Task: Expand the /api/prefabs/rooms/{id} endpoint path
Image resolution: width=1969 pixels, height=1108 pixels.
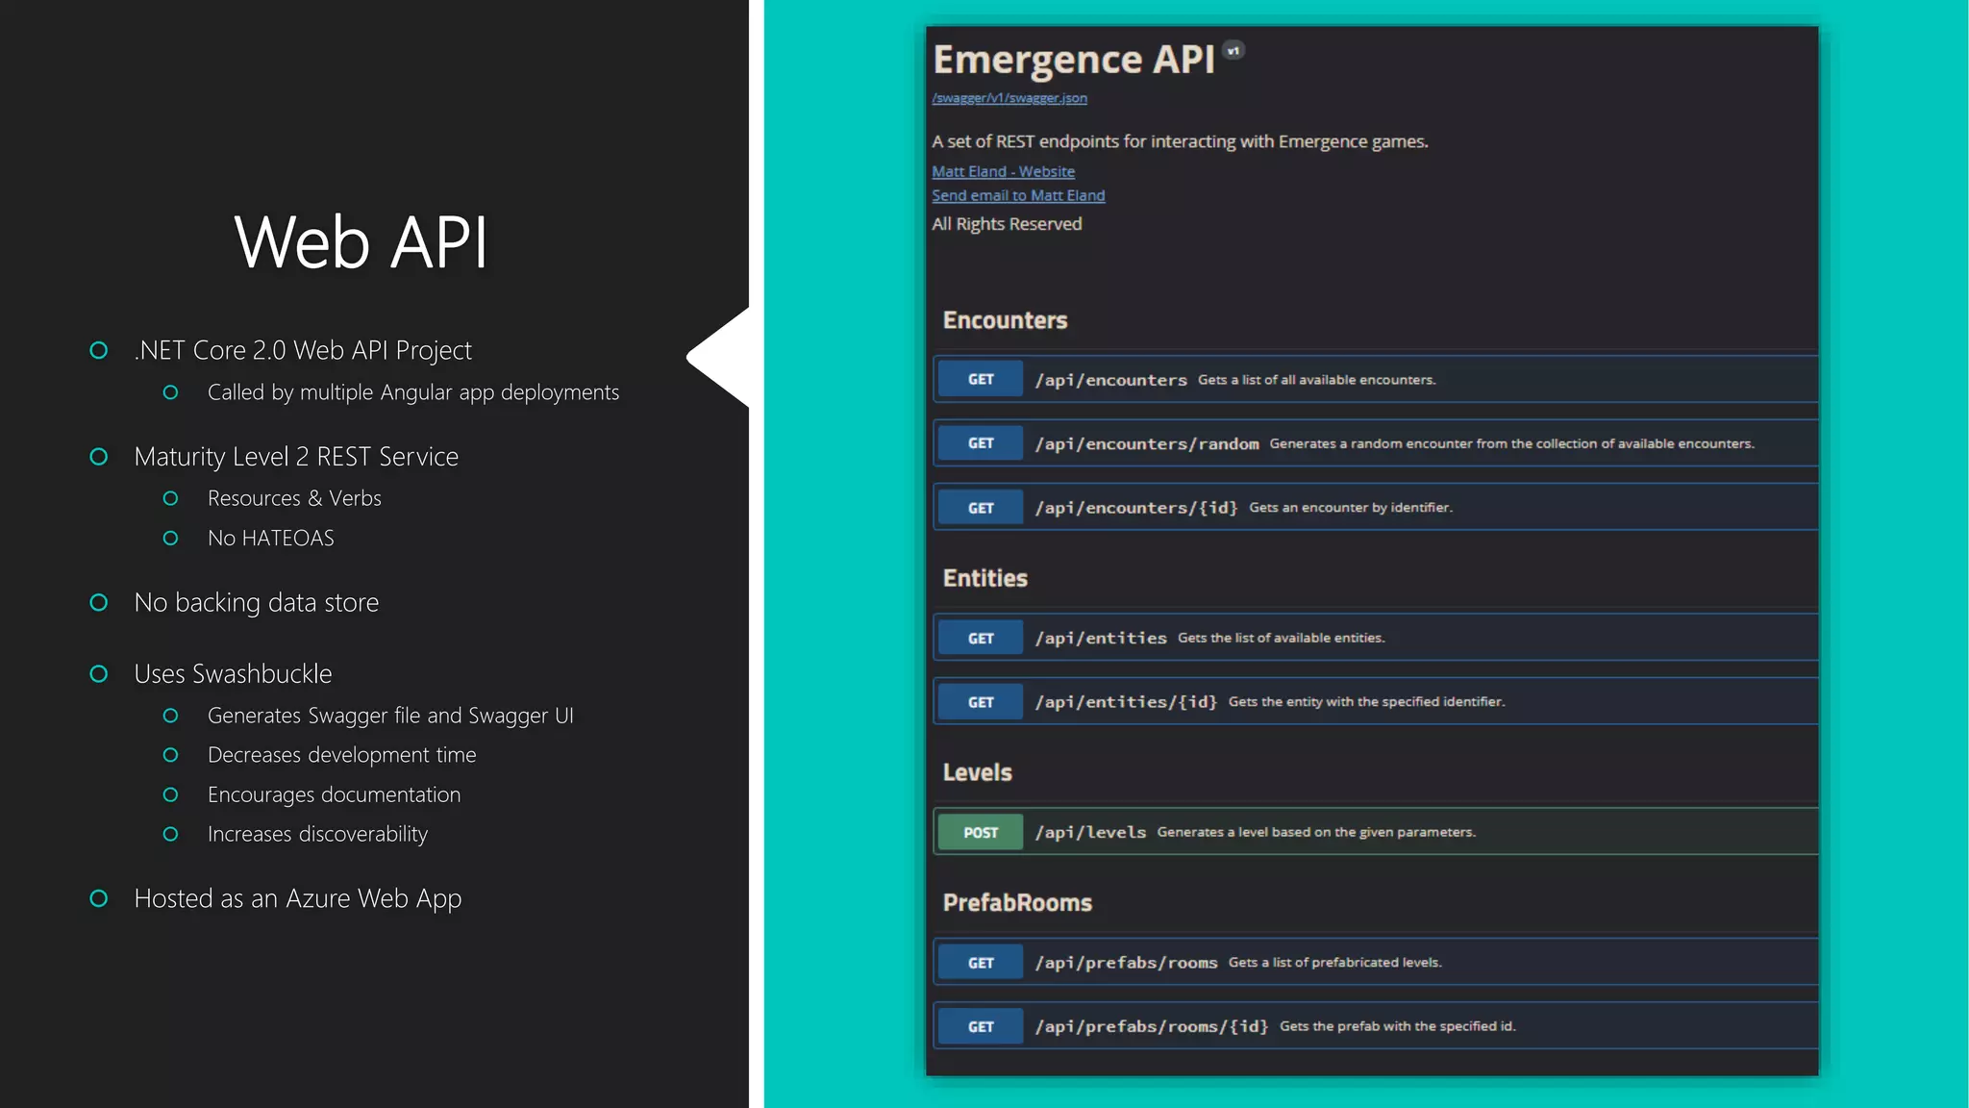Action: (1152, 1026)
